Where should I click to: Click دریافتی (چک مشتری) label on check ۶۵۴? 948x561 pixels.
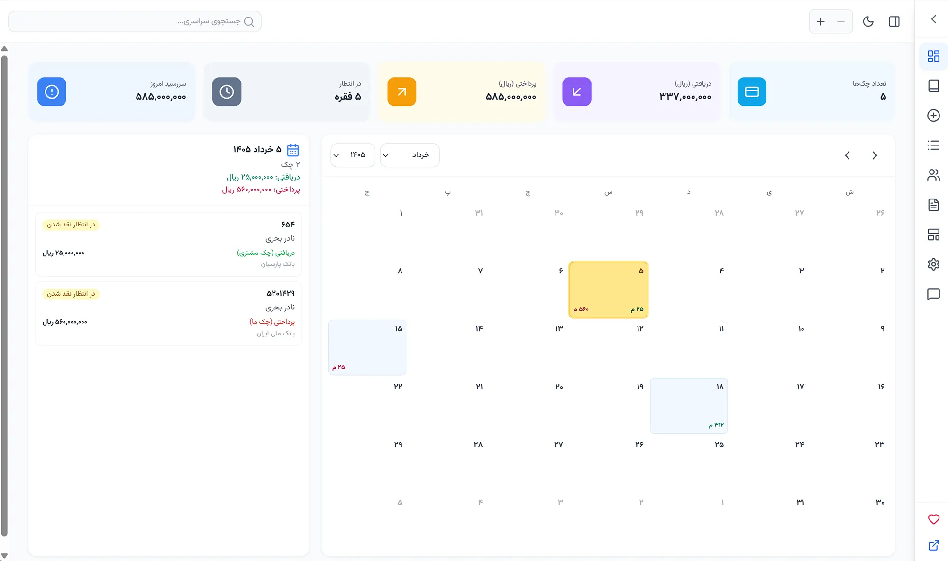266,253
